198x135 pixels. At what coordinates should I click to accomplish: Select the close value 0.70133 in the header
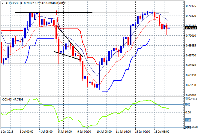click(61, 3)
